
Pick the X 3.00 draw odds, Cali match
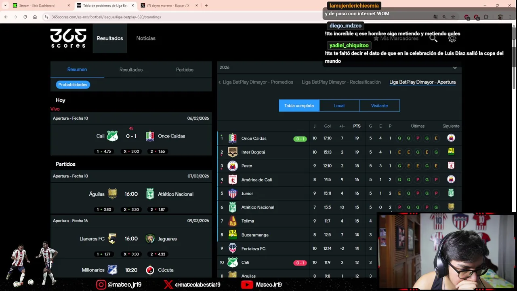131,152
